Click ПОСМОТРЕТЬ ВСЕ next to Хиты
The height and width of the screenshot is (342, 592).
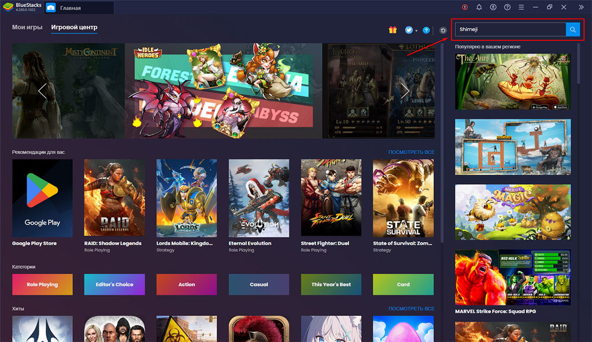[x=411, y=309]
